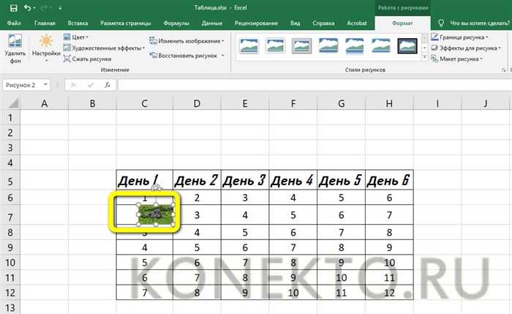
Task: Open Граница рисунка dropdown
Action: [459, 37]
